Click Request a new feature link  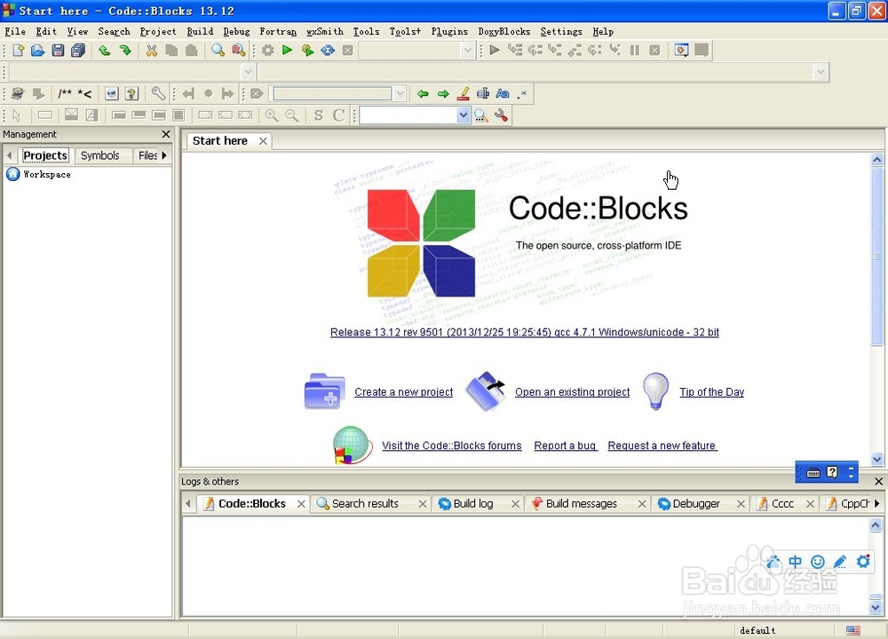point(662,446)
